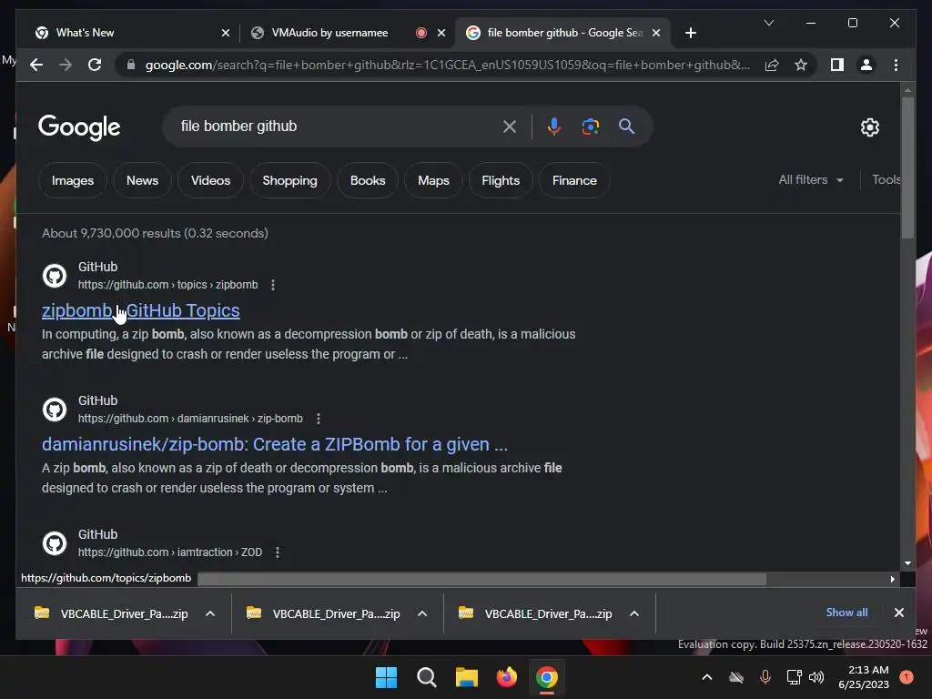Click the network icon in tray
932x699 pixels.
tap(794, 677)
